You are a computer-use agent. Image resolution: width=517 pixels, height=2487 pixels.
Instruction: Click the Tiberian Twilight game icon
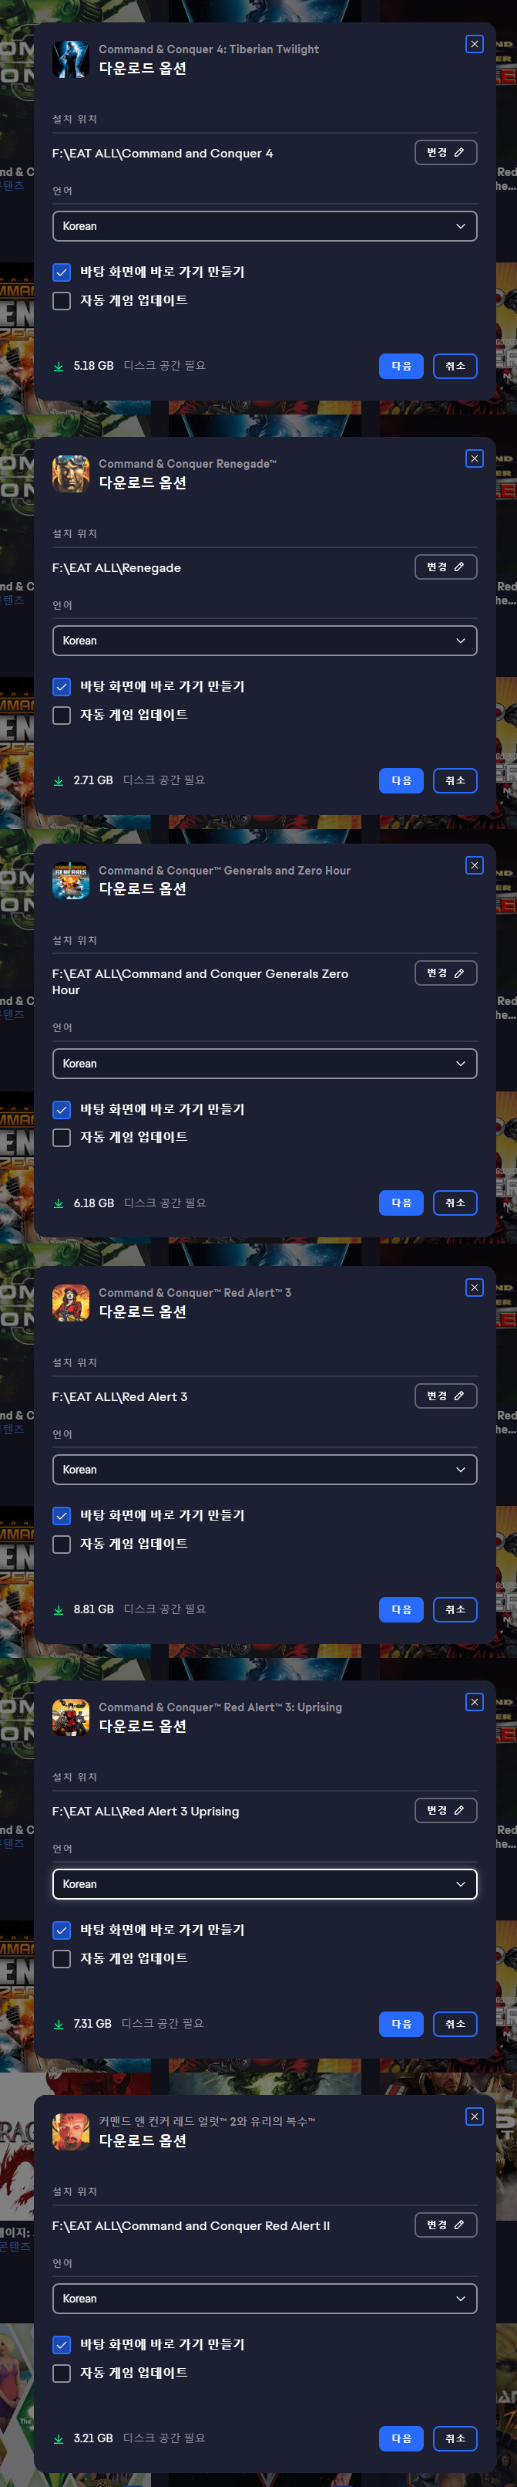(70, 59)
